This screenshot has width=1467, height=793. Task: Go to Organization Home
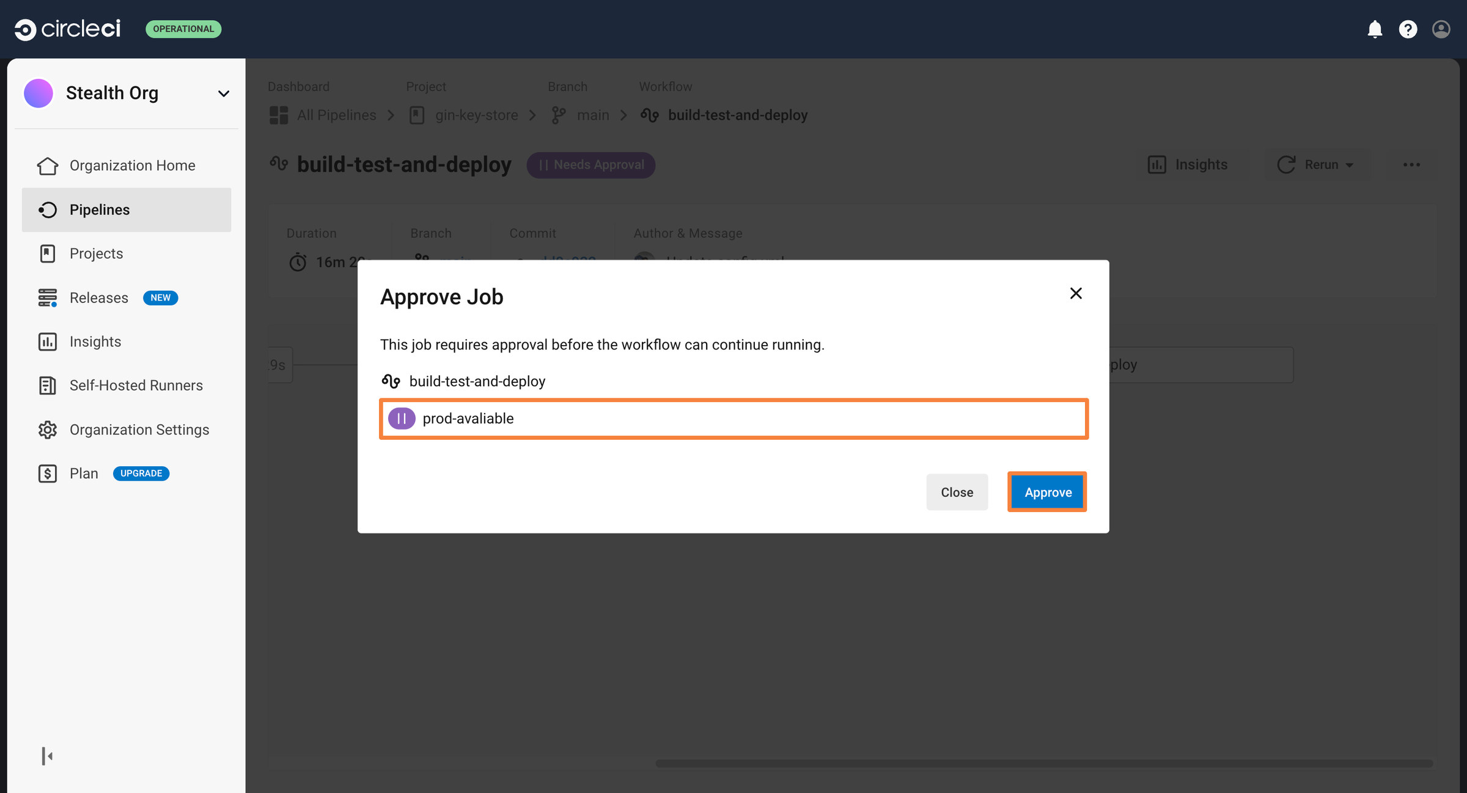click(132, 165)
